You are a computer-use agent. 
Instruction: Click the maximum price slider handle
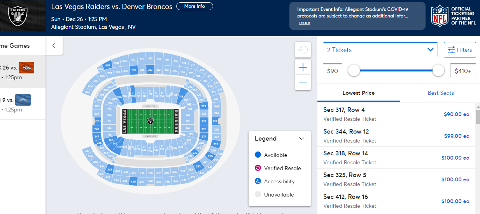[x=438, y=70]
